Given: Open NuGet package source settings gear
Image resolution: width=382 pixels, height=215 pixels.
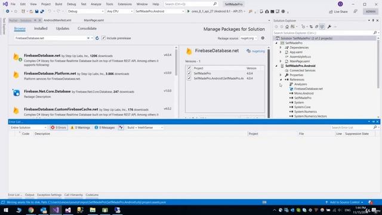Looking at the screenshot, I should coord(263,38).
